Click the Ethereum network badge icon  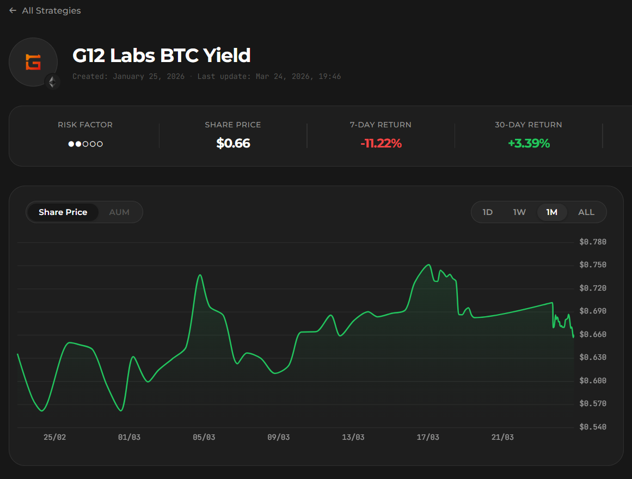point(52,82)
